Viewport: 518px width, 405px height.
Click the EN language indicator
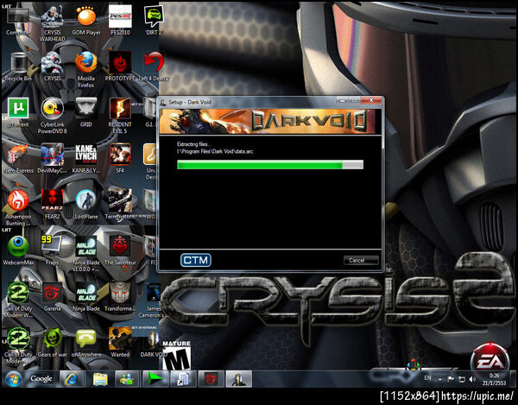pyautogui.click(x=428, y=378)
